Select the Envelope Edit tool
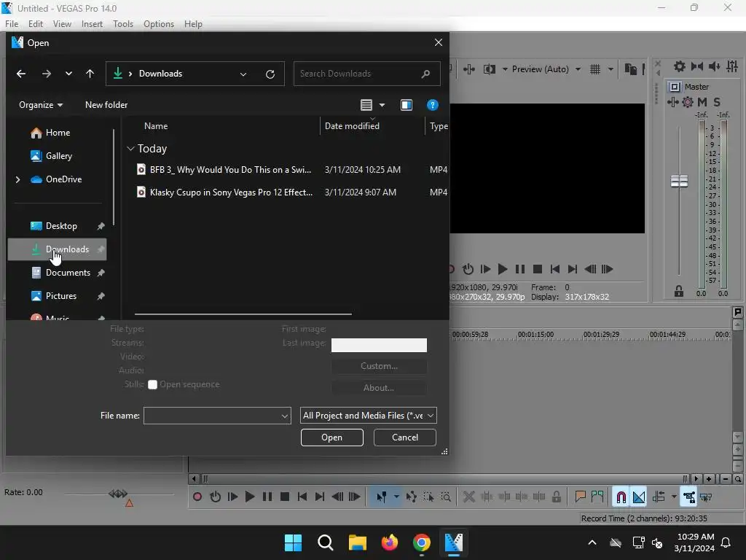This screenshot has width=746, height=560. (x=412, y=497)
